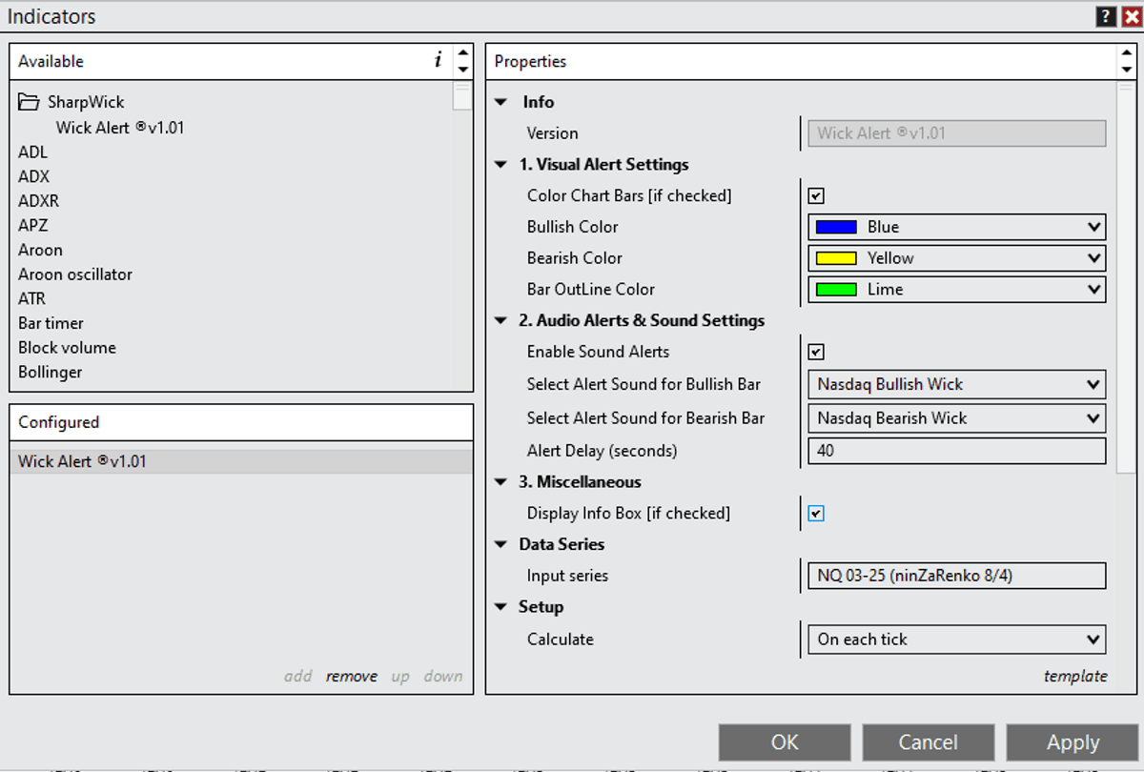This screenshot has height=772, width=1144.
Task: Click the Apply button
Action: 1072,742
